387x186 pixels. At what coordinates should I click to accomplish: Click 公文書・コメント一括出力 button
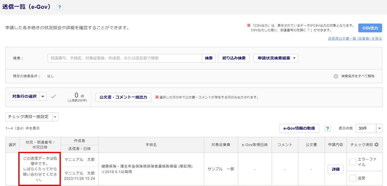[123, 97]
